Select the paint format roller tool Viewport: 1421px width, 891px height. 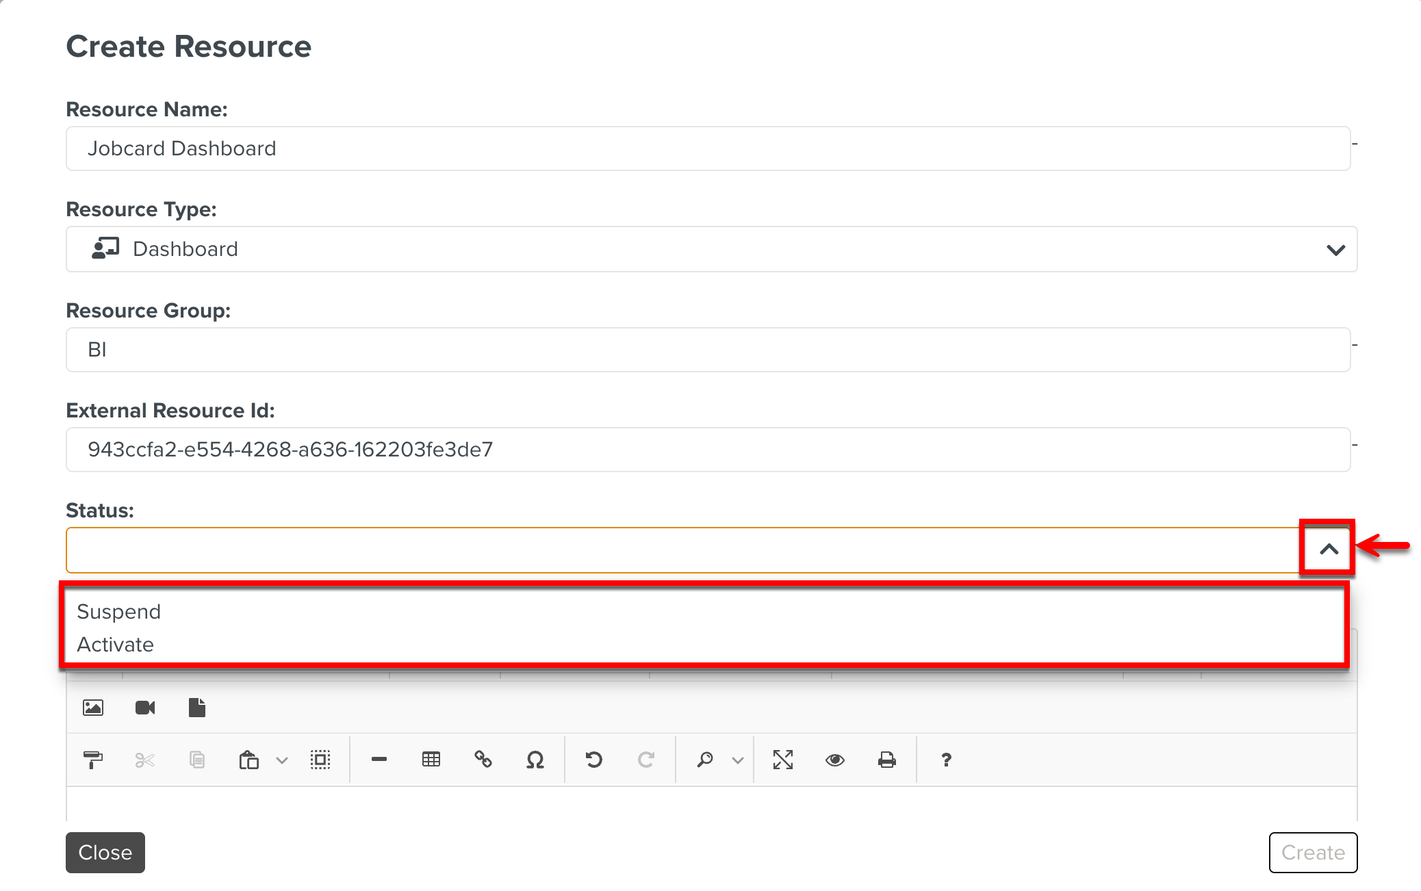click(93, 760)
